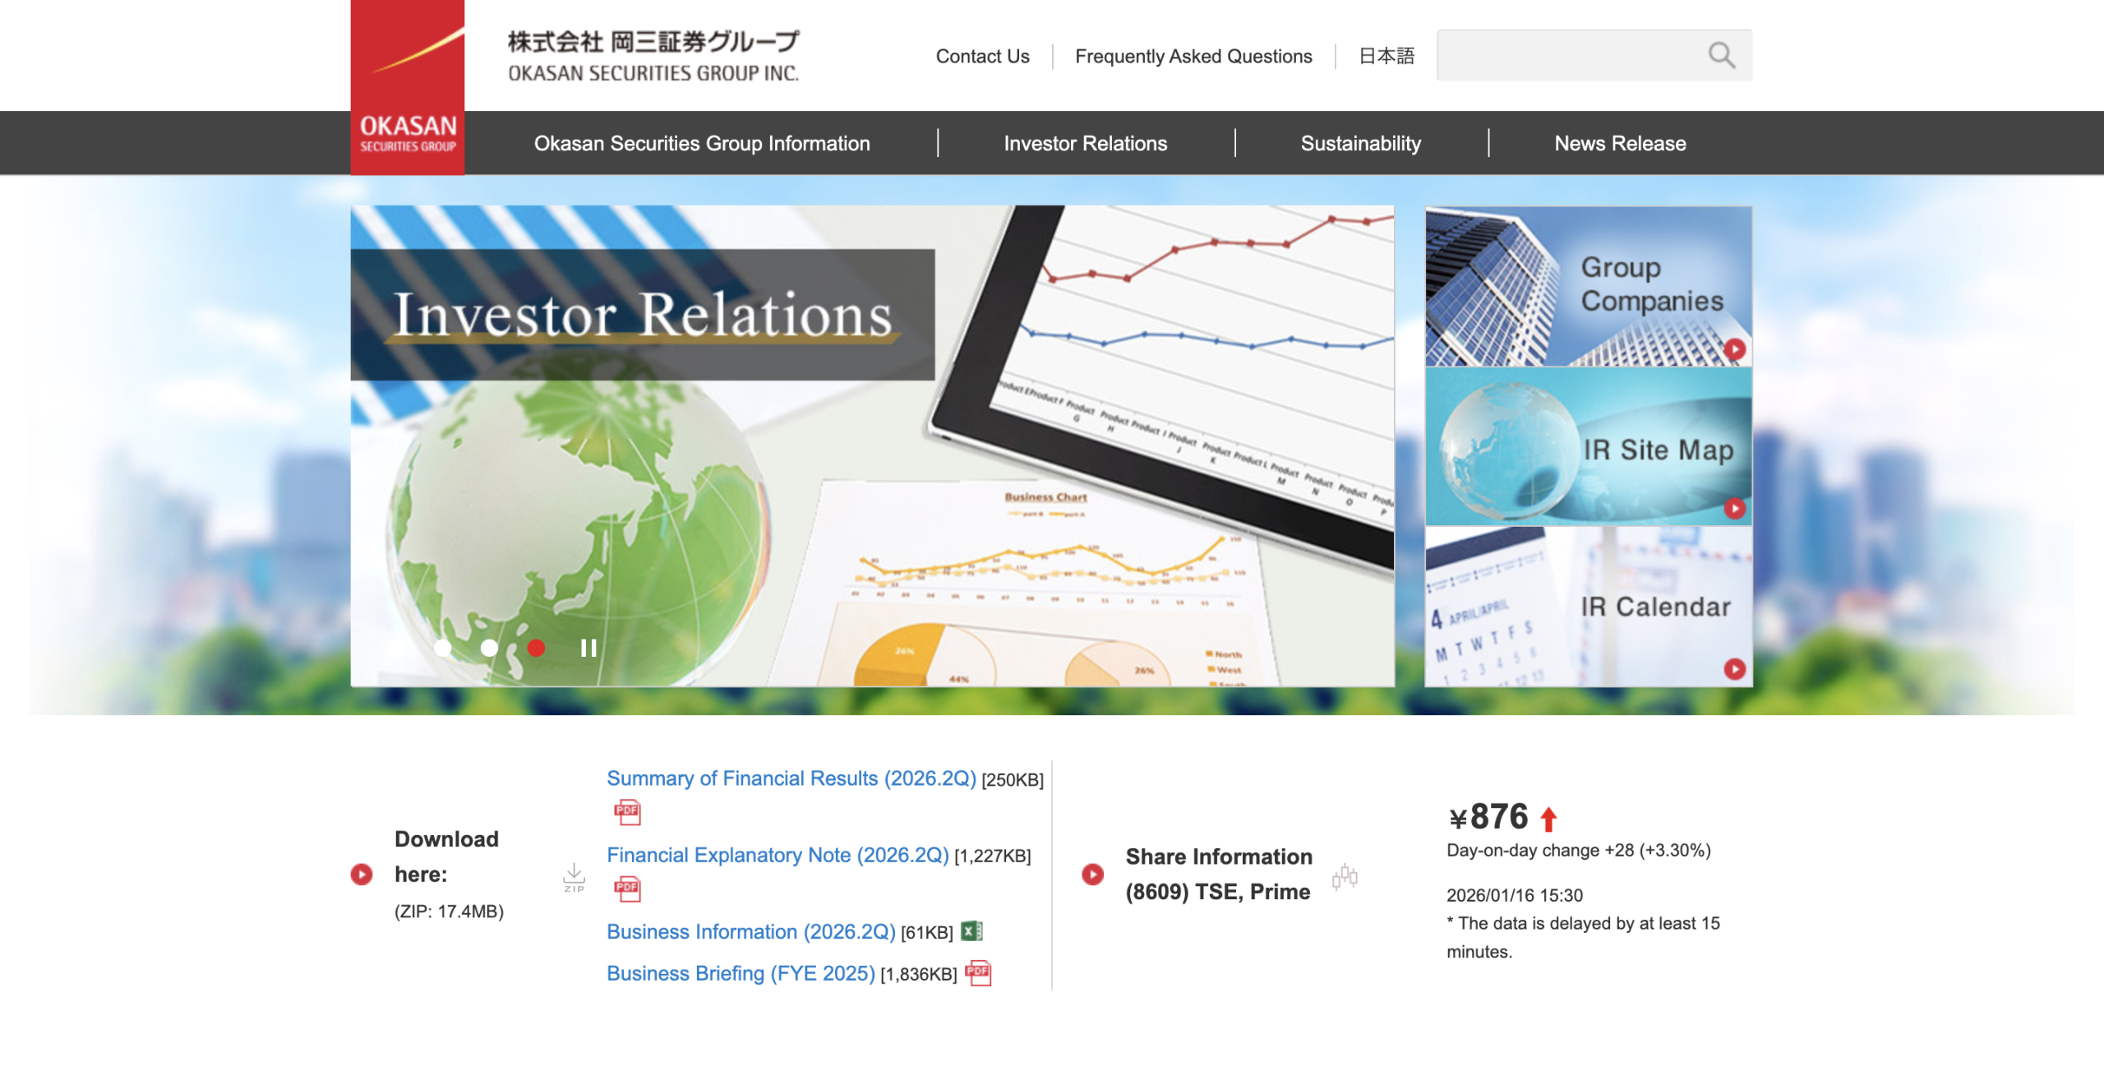Open Frequently Asked Questions
Screen dimensions: 2104x1071
click(1193, 56)
